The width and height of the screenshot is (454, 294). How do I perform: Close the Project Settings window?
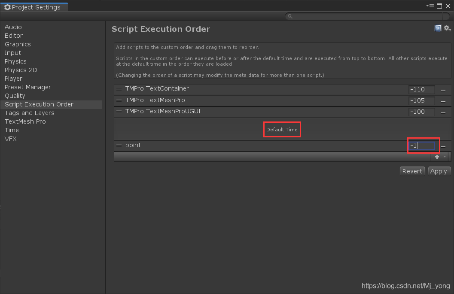click(448, 6)
